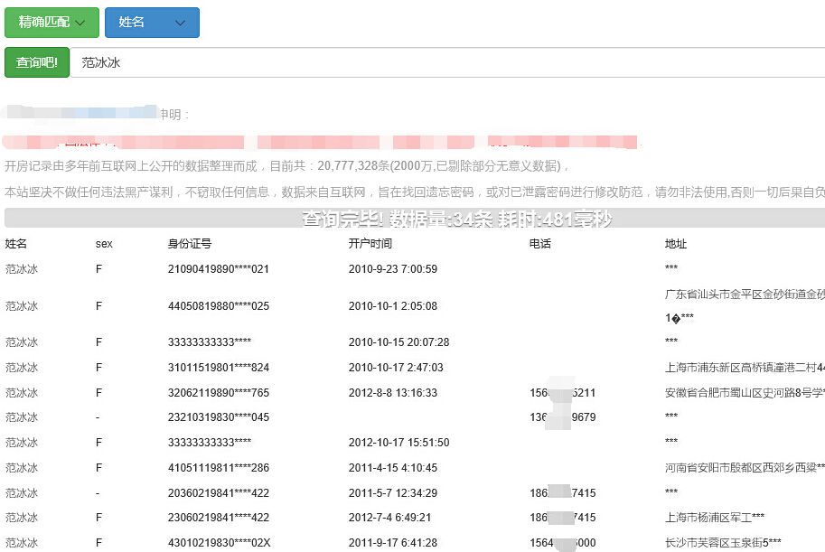Screen dimensions: 825x552
Task: Click the sex column header
Action: click(x=104, y=244)
